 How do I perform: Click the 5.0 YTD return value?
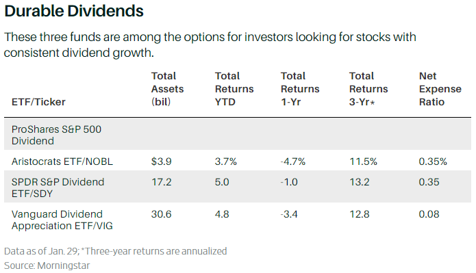pos(222,182)
